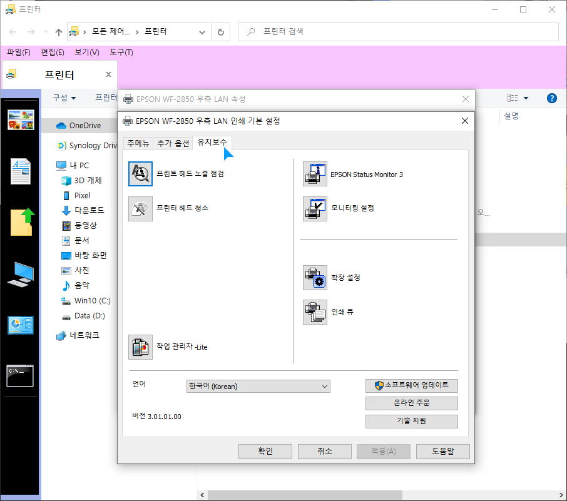Select 3D 개체 folder

(81, 180)
